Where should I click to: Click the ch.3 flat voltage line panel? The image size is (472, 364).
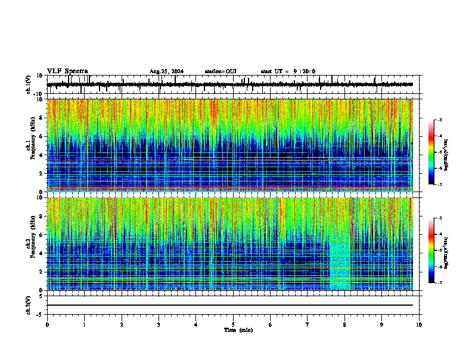[233, 305]
